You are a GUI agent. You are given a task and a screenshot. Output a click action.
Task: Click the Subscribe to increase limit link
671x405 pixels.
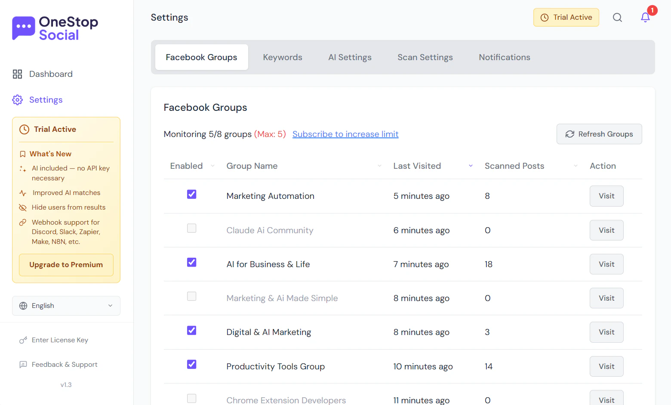point(345,134)
